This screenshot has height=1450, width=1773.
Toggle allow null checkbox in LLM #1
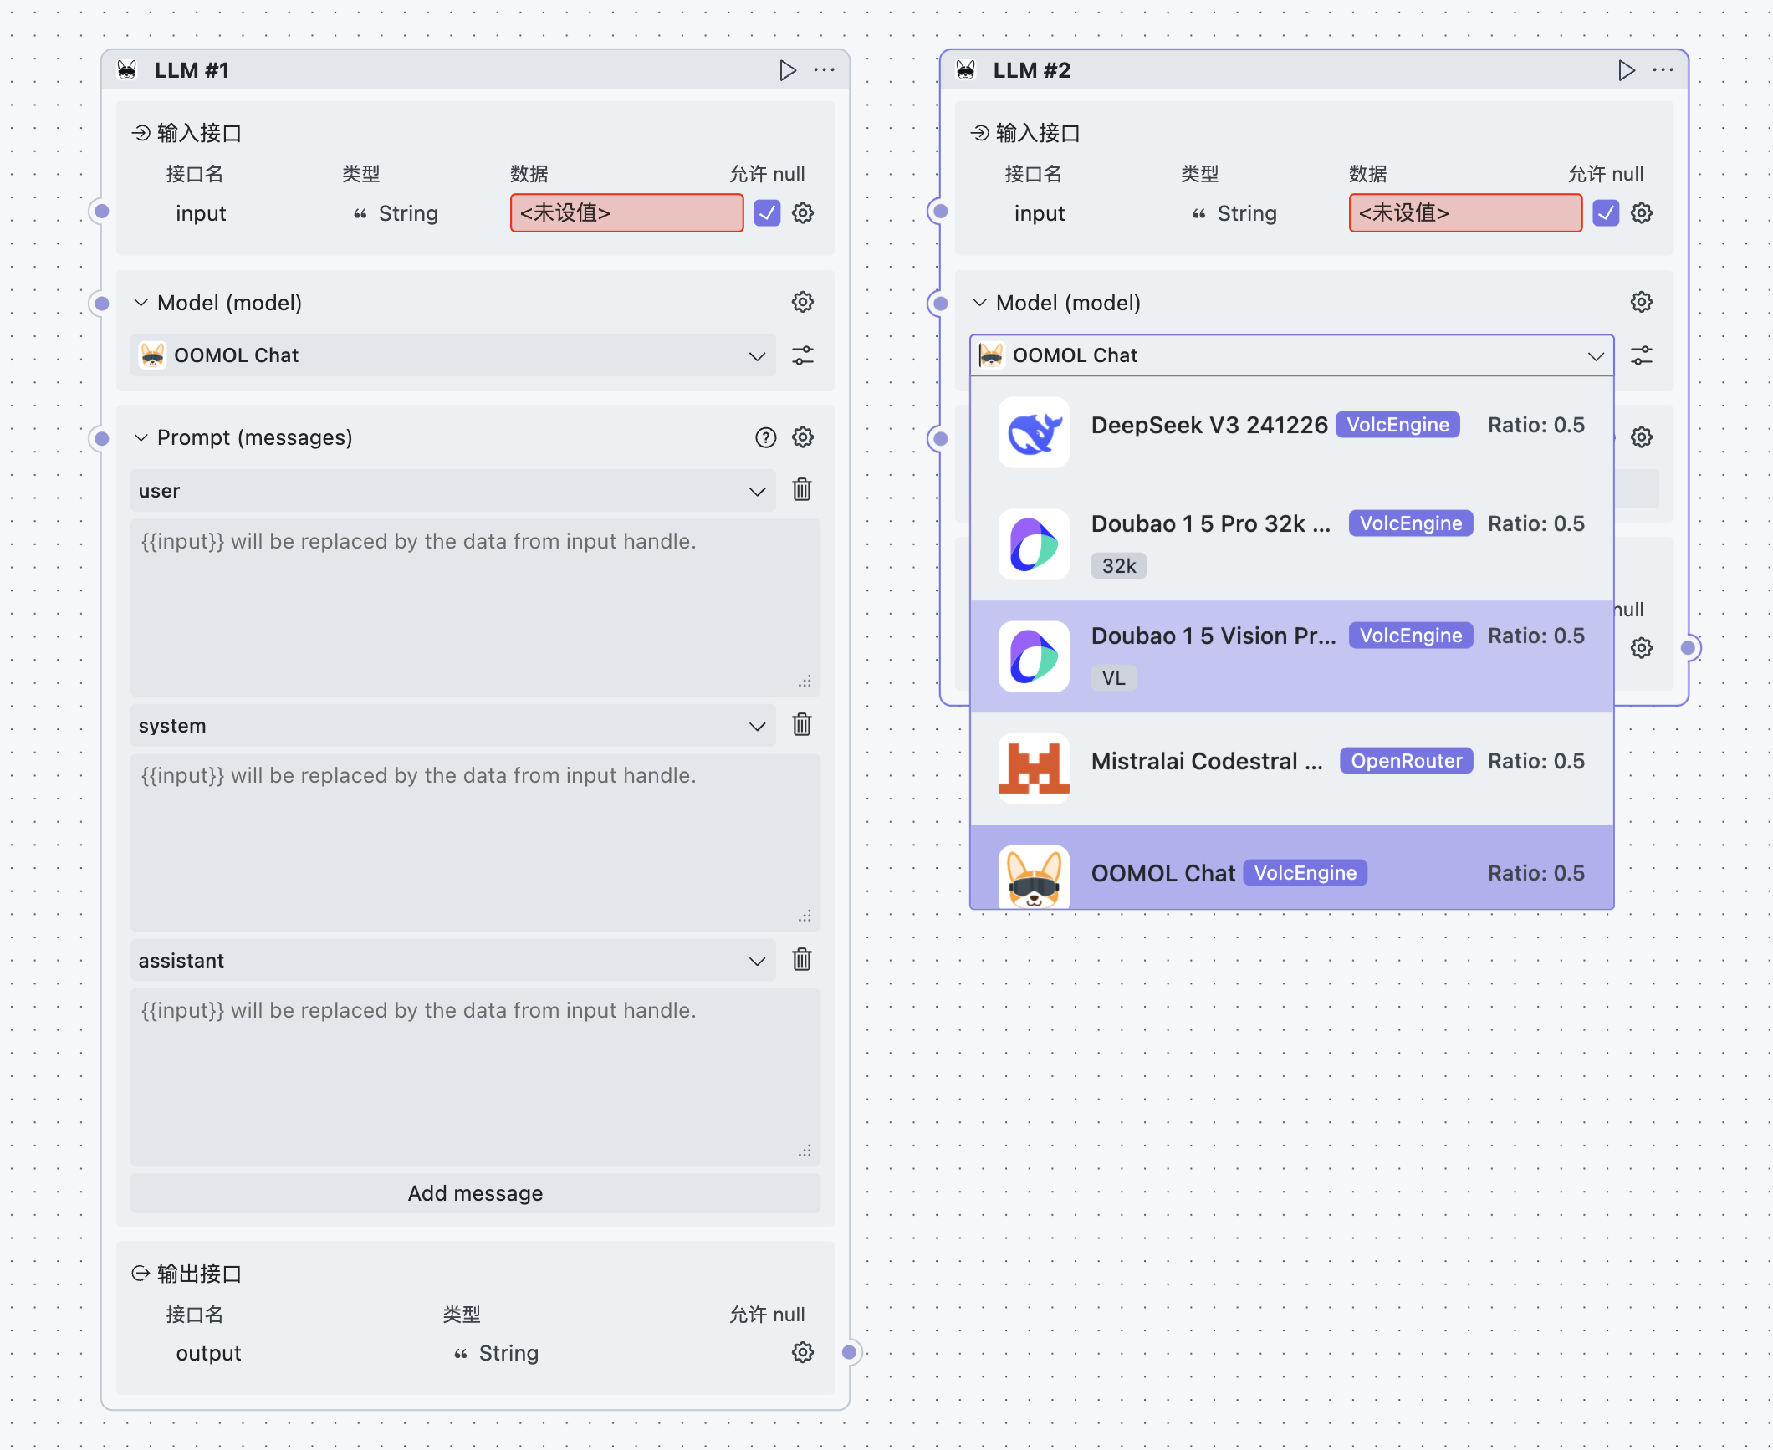point(767,213)
